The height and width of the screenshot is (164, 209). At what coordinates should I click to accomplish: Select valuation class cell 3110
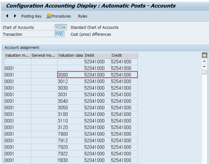click(71, 121)
